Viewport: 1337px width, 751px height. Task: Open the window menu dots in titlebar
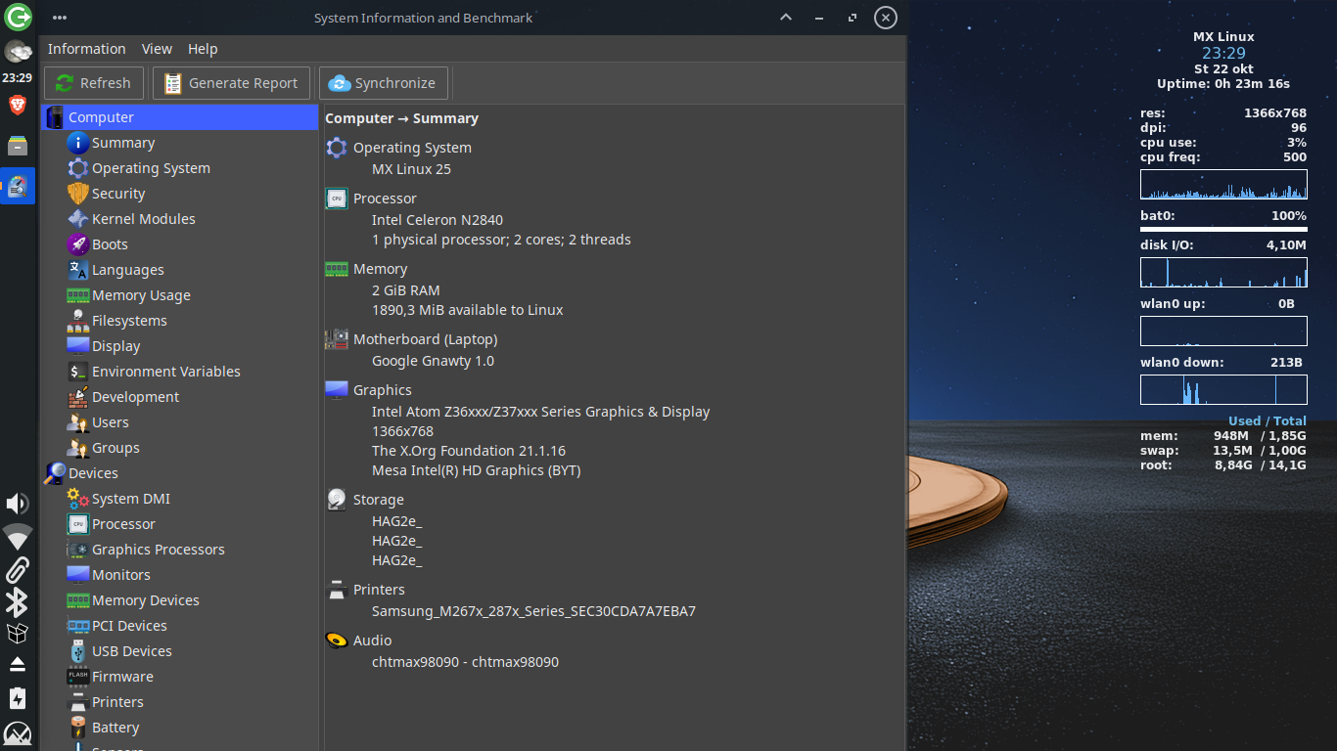click(60, 18)
